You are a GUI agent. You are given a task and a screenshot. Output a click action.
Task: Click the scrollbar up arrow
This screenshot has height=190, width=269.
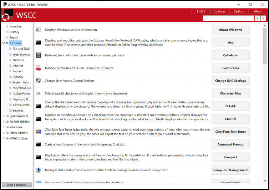point(265,26)
